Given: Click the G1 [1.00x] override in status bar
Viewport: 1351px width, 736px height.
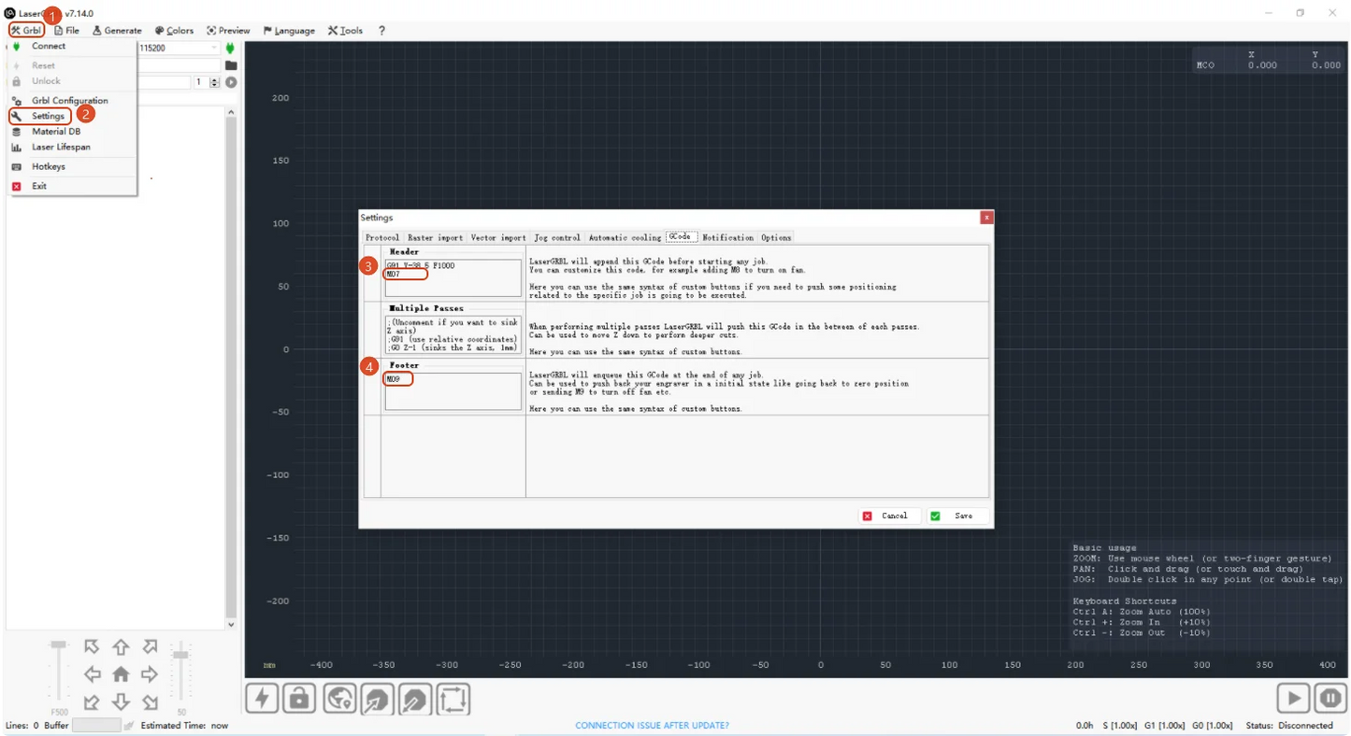Looking at the screenshot, I should pos(1165,726).
